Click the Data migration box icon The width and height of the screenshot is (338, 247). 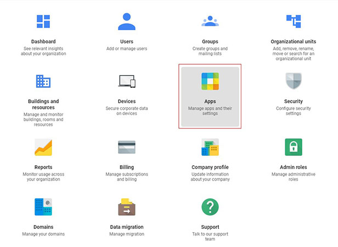pos(127,207)
